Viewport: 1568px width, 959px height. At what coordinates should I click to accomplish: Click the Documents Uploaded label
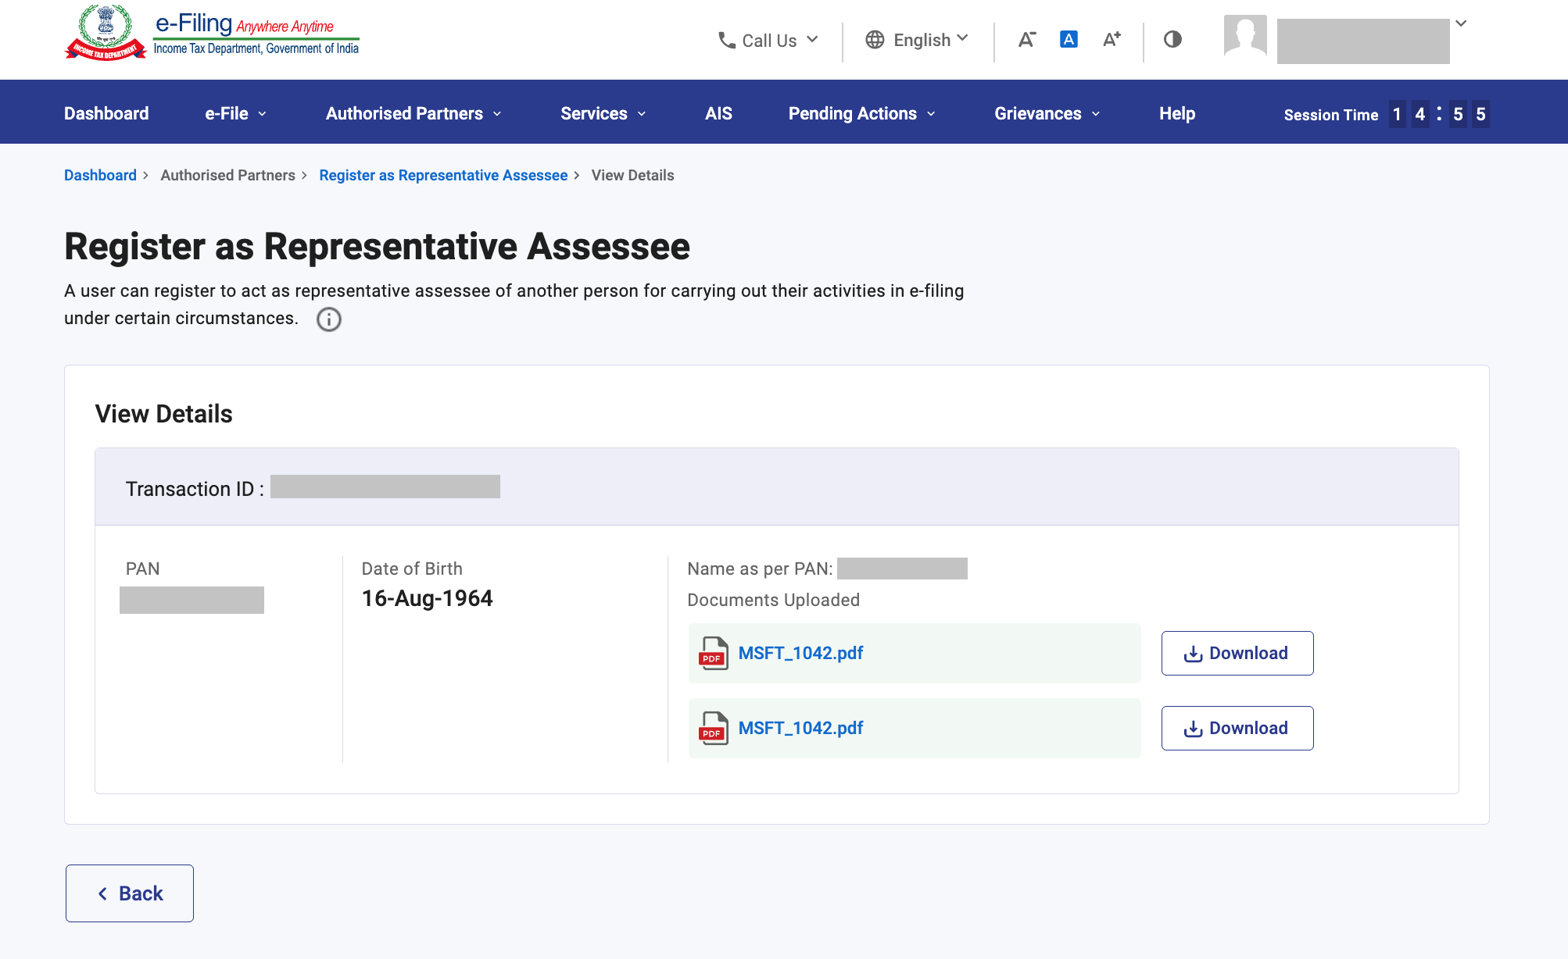(x=773, y=600)
